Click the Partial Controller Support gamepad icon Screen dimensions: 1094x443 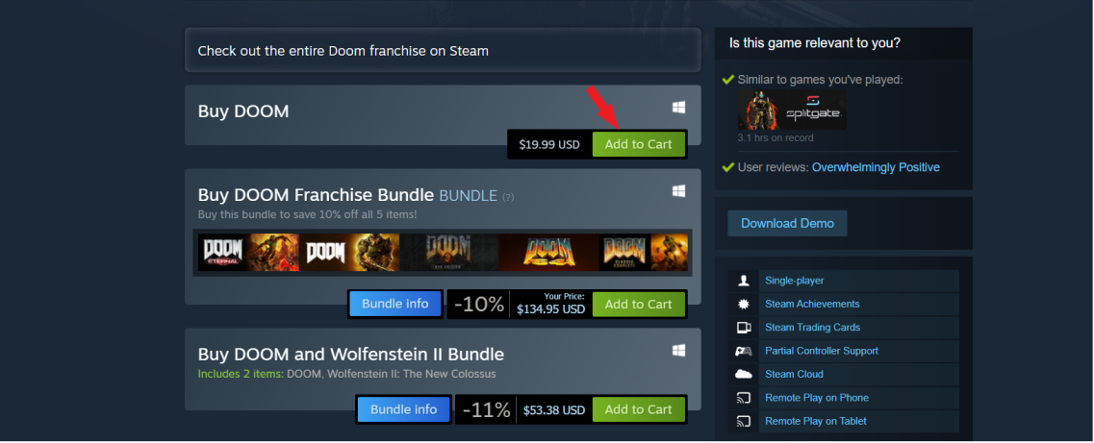[x=743, y=351]
